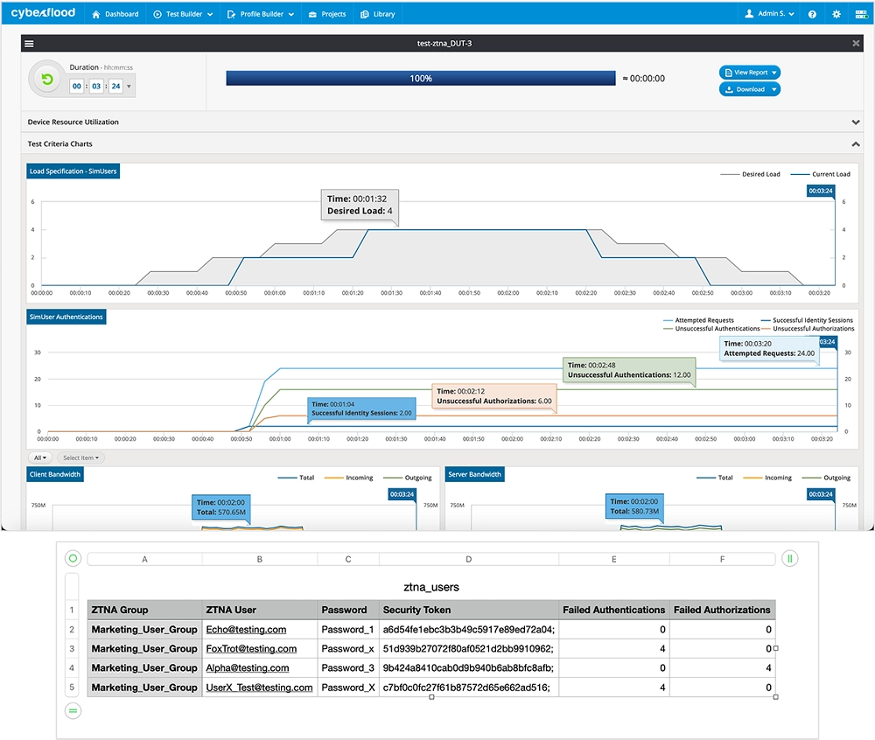Expand the Device Resource Utilization section

pos(855,122)
